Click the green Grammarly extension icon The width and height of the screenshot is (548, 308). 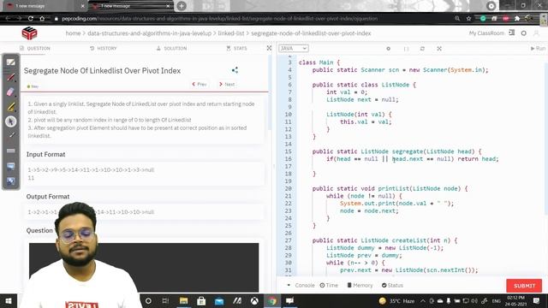pos(483,19)
